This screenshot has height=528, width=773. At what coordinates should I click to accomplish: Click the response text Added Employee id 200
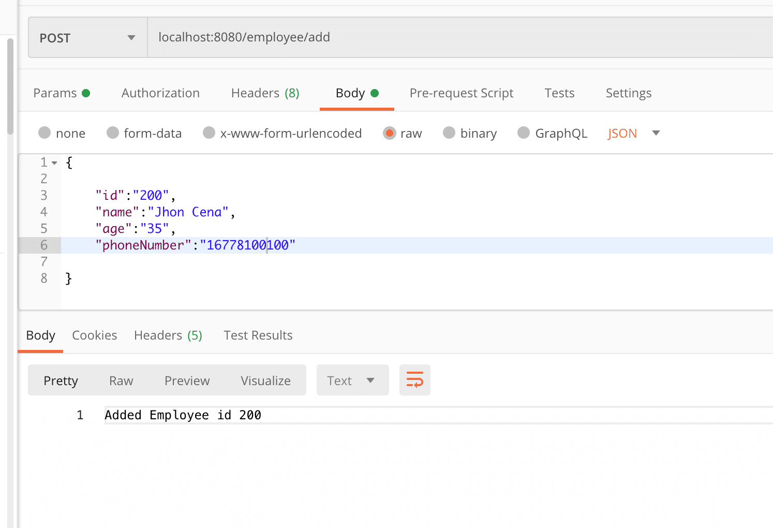(x=183, y=415)
